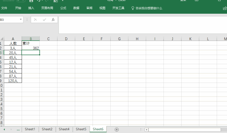This screenshot has width=227, height=133.
Task: Click the formula bar options dots handle
Action: coord(27,19)
